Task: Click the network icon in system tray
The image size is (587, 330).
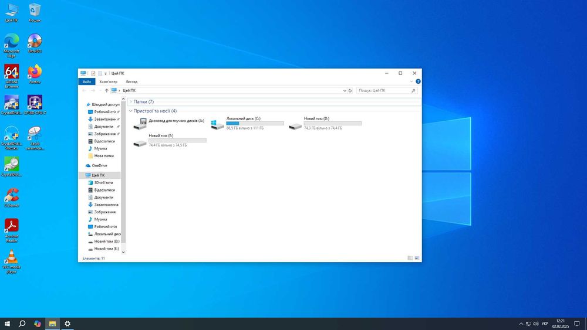Action: [x=528, y=324]
